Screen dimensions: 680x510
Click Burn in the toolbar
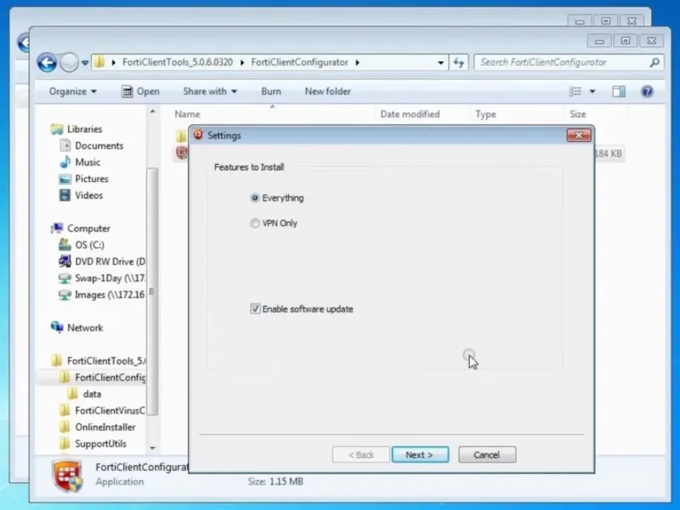pyautogui.click(x=271, y=91)
